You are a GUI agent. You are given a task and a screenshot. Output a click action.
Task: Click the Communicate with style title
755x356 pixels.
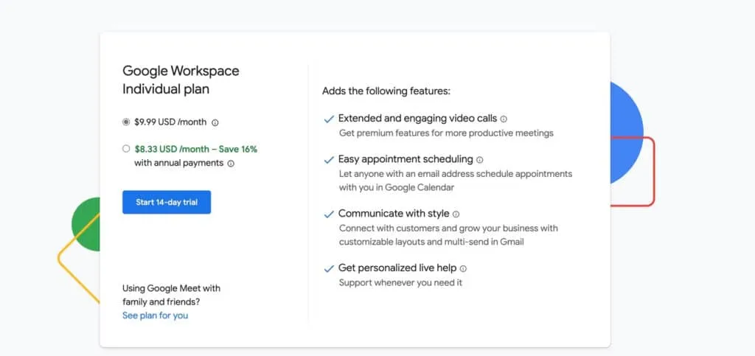[394, 214]
